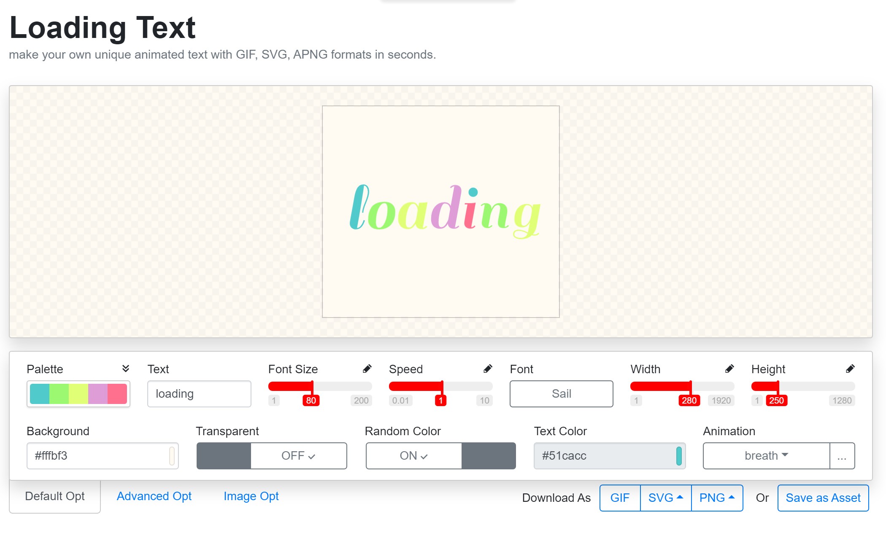Toggle the Random Color ON switch
Screen dimensions: 886x544
click(x=441, y=456)
